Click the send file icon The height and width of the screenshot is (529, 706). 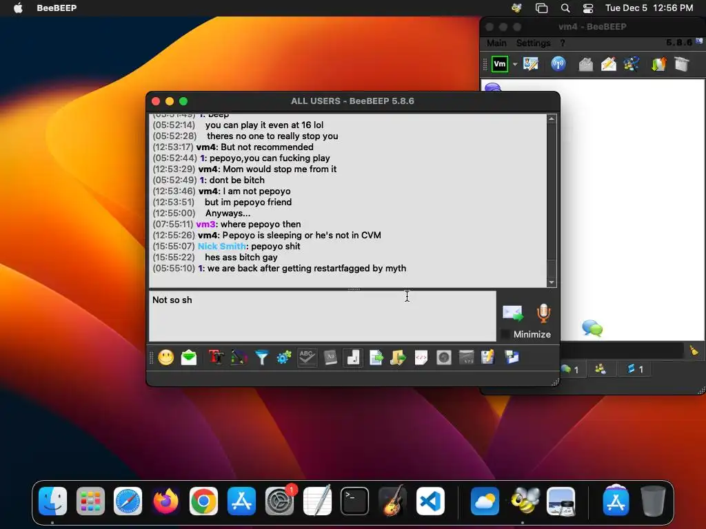376,357
